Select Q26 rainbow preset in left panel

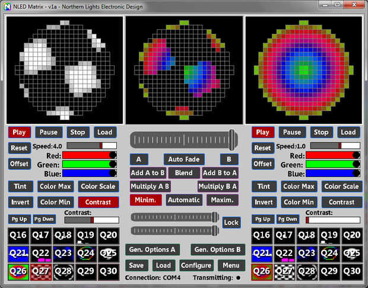(18, 272)
